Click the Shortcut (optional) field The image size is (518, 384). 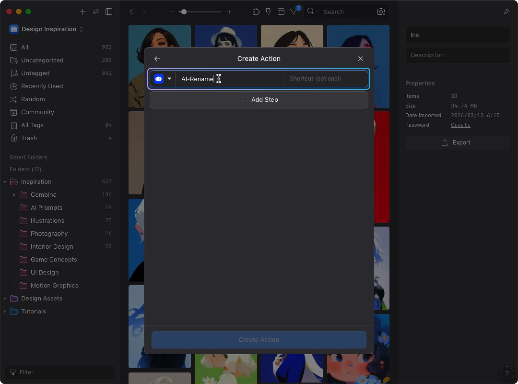point(326,79)
